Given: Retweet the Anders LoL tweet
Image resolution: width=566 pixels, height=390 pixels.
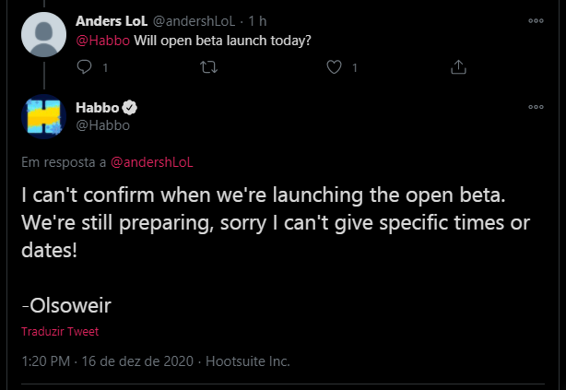Looking at the screenshot, I should [209, 67].
